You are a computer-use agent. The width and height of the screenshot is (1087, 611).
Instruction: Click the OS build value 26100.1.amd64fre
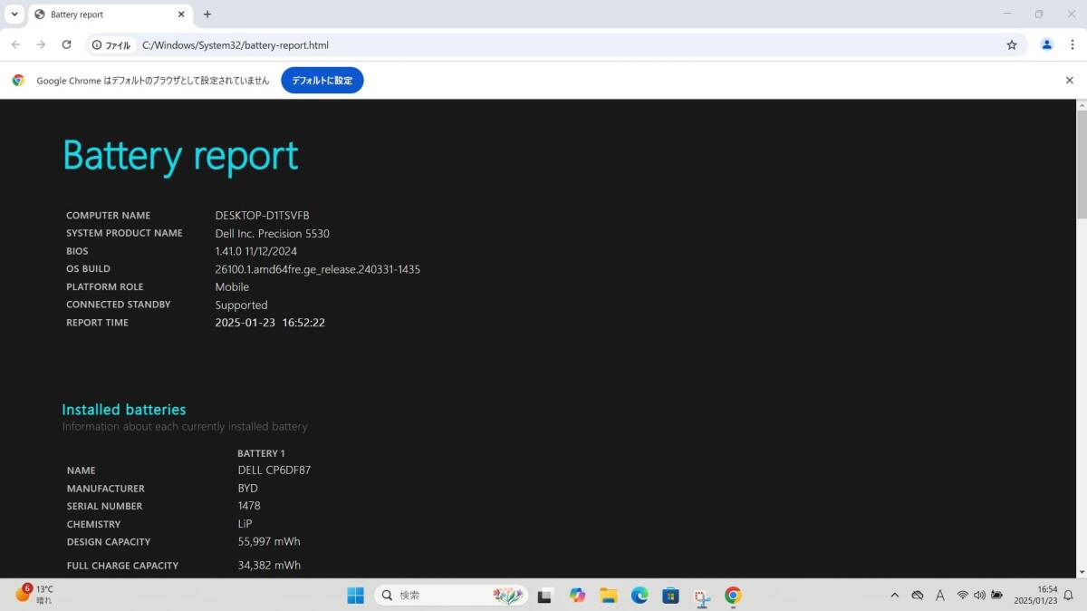pos(317,269)
